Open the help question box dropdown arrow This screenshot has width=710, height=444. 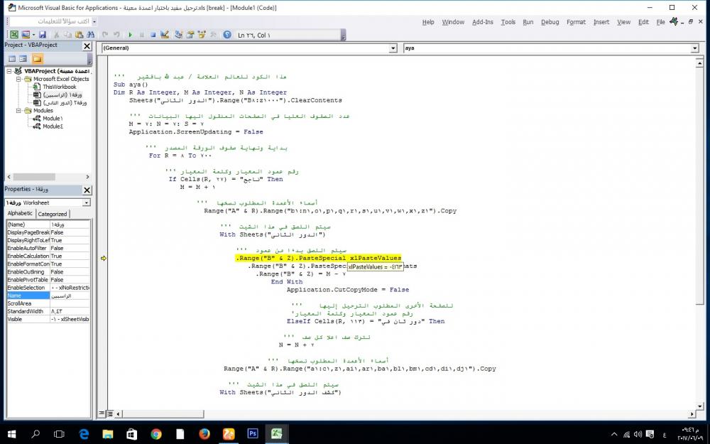pos(94,21)
